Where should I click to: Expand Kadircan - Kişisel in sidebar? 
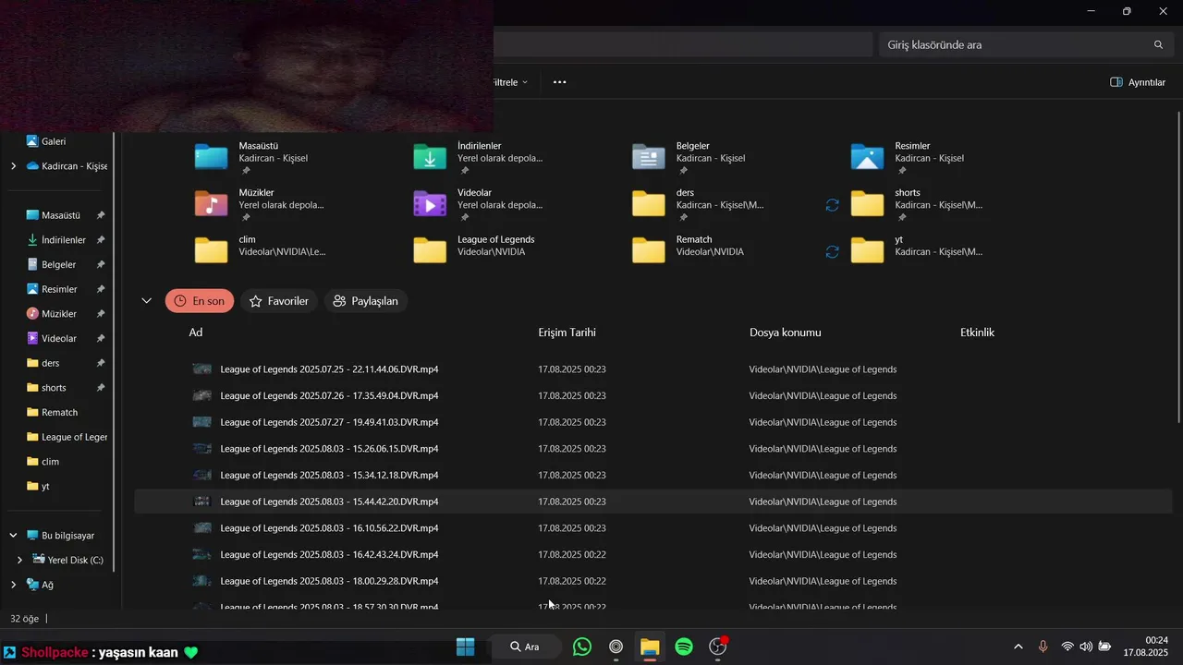[13, 166]
